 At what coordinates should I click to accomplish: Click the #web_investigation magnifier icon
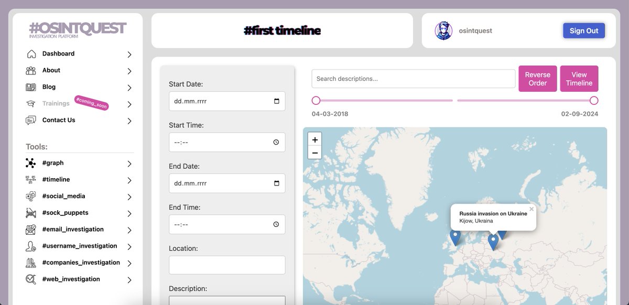[31, 279]
